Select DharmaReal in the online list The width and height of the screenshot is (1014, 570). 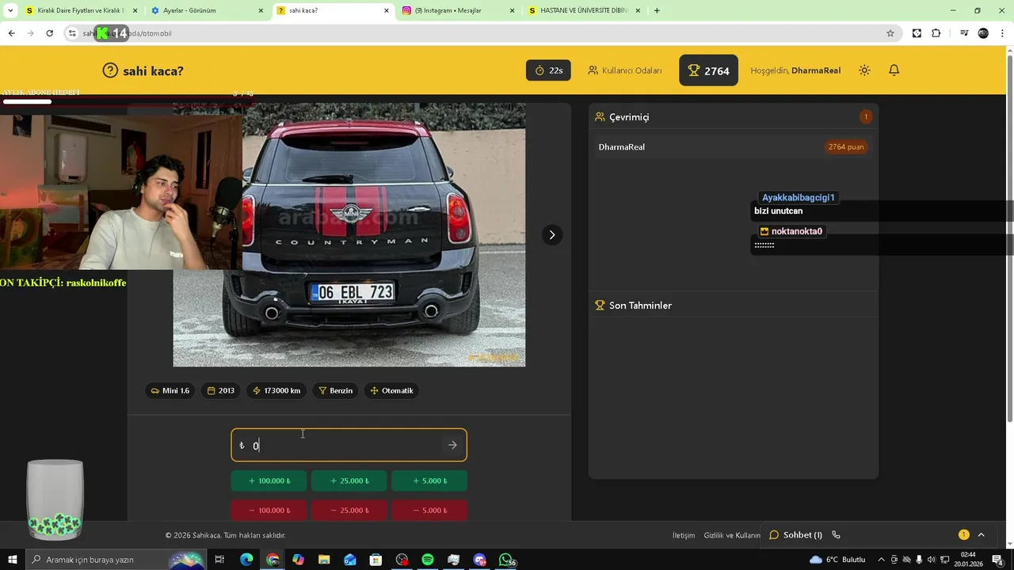pyautogui.click(x=733, y=146)
